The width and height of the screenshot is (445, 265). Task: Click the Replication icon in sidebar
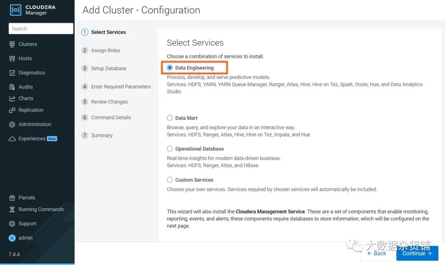click(12, 110)
